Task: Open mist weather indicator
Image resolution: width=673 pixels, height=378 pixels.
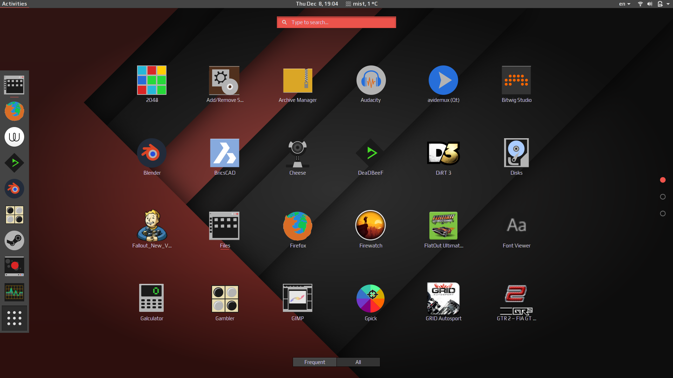Action: point(361,4)
